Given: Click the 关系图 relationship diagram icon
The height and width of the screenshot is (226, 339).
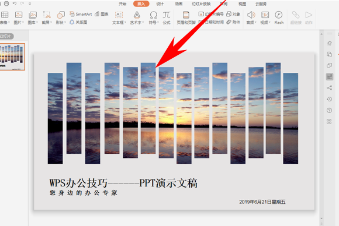Looking at the screenshot, I should [78, 22].
